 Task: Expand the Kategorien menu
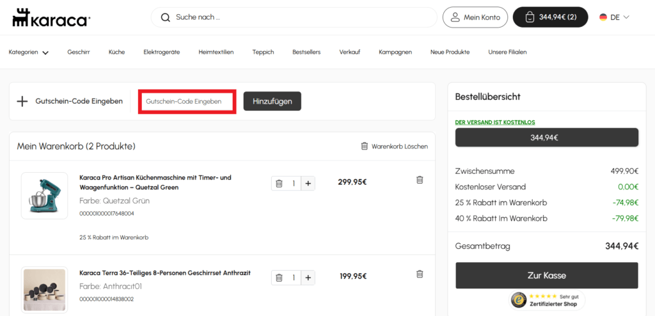[x=28, y=52]
